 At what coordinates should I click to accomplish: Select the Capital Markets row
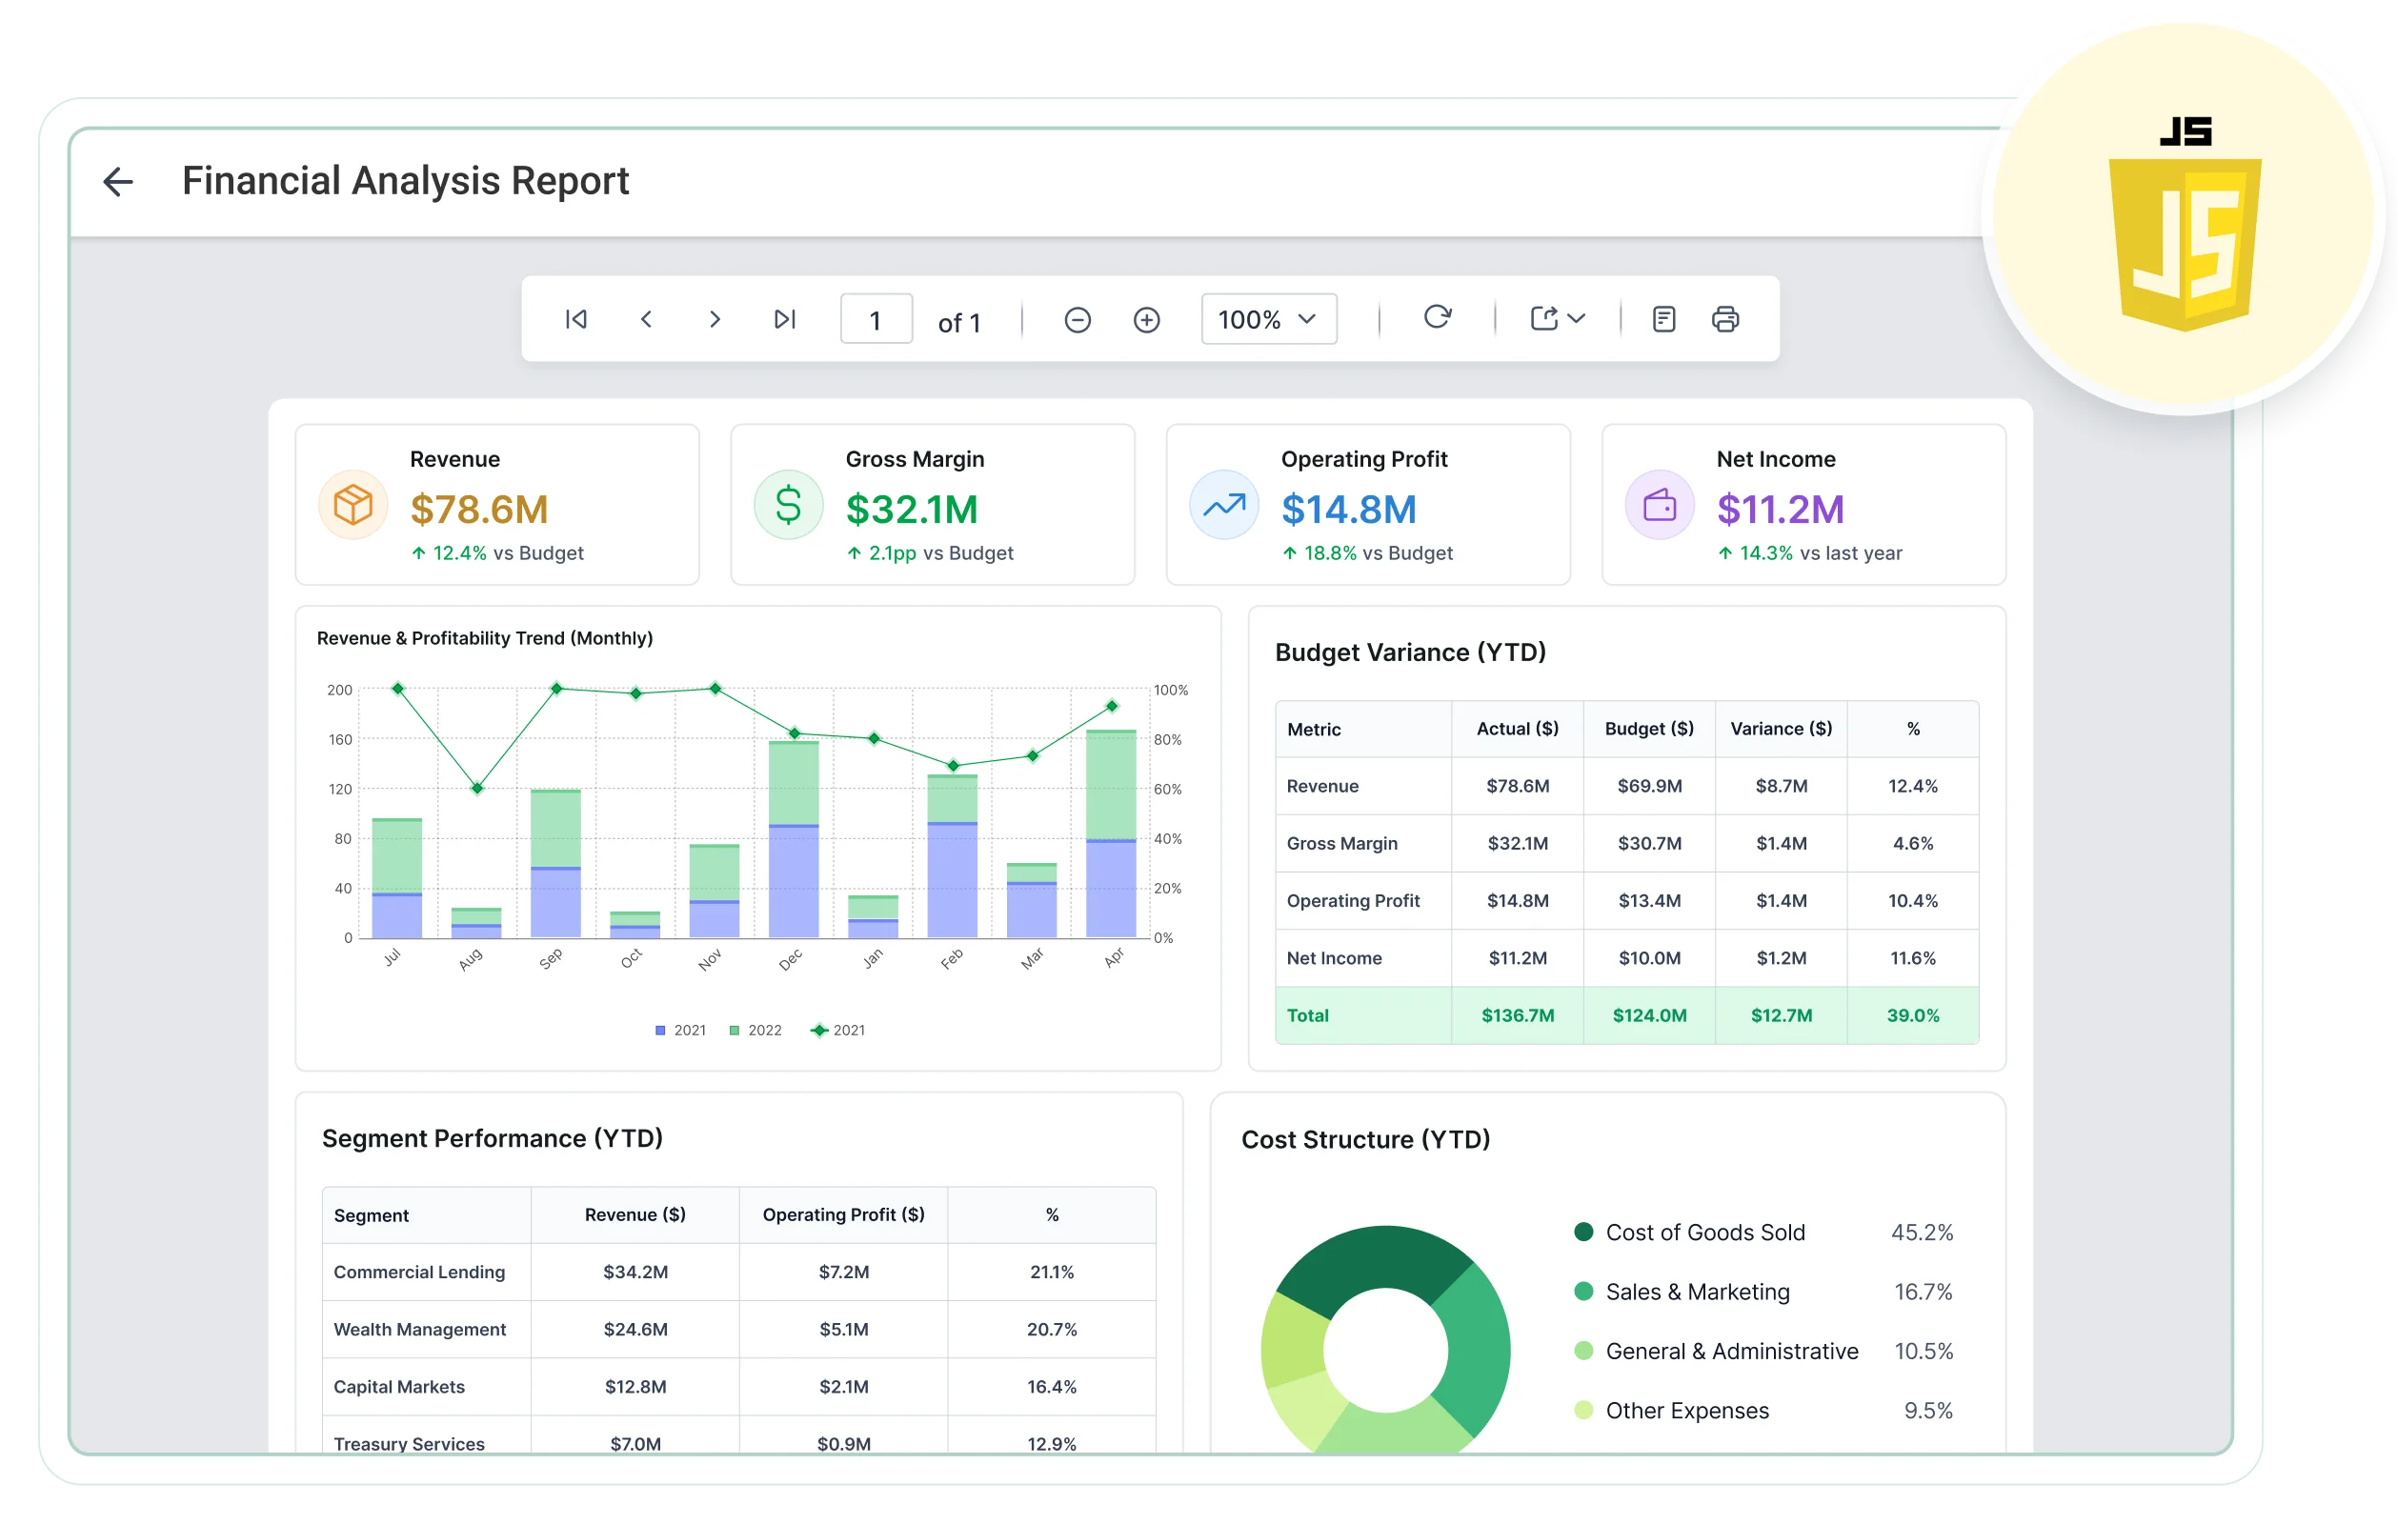(x=738, y=1387)
